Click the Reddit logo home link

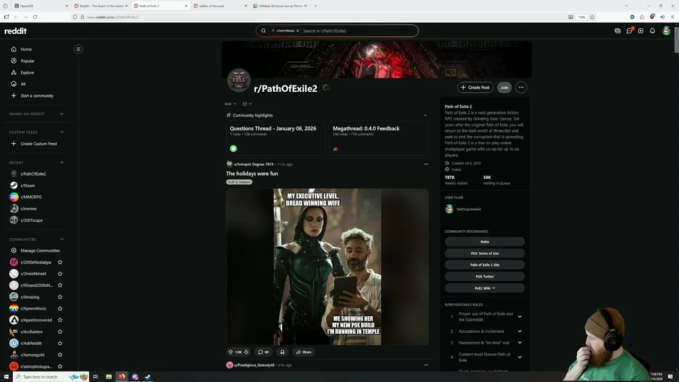pyautogui.click(x=15, y=31)
